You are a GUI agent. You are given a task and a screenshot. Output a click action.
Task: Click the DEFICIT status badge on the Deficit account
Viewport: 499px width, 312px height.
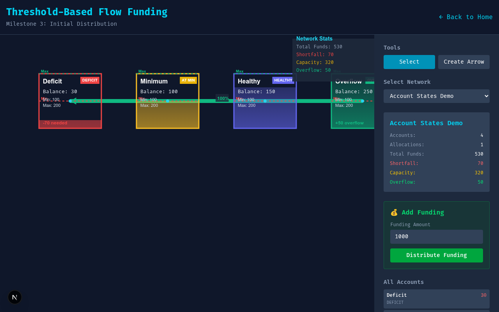coord(90,80)
